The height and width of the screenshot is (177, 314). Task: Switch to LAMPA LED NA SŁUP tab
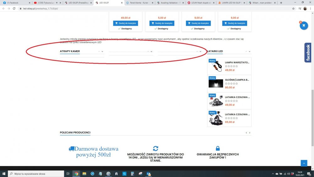231,3
